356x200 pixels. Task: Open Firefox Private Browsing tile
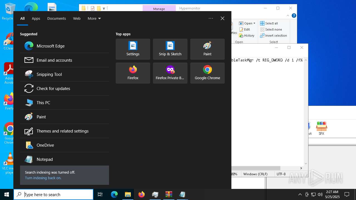[x=170, y=73]
